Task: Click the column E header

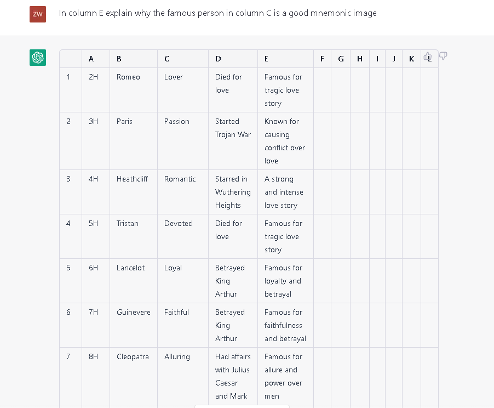Action: (266, 59)
